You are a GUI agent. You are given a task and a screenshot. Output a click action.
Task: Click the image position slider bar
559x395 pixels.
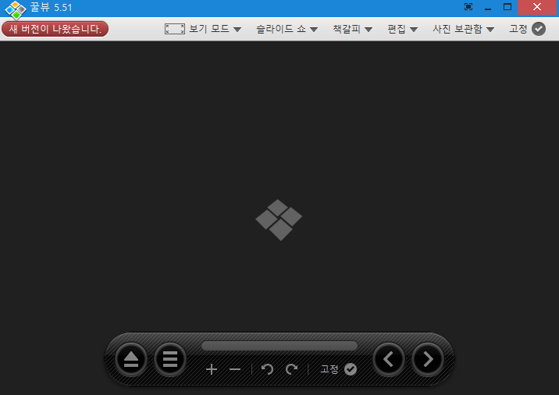pos(279,346)
